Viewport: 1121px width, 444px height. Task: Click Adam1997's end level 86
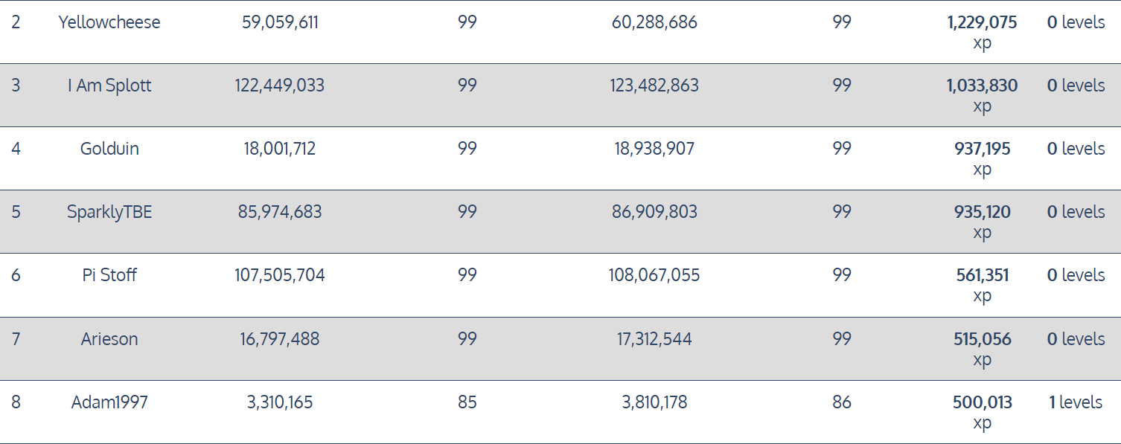(x=842, y=402)
